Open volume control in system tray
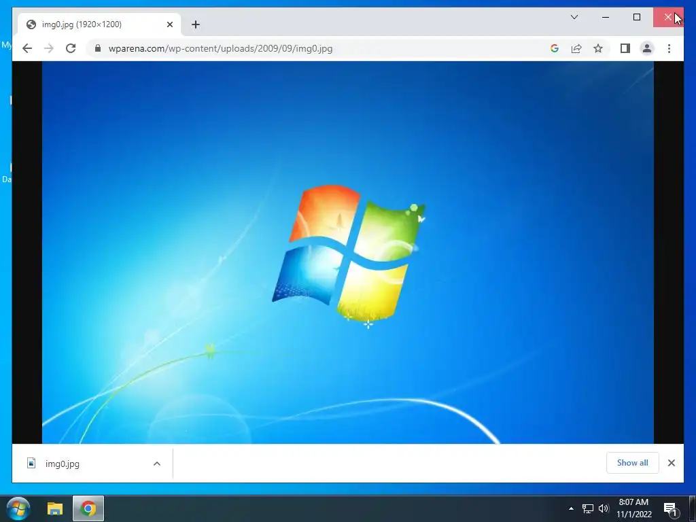 point(604,508)
